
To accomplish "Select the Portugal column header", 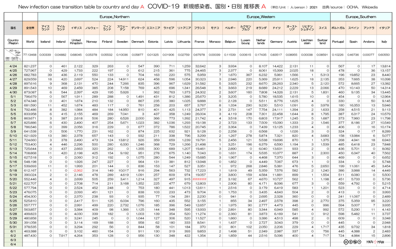I will [338, 42].
